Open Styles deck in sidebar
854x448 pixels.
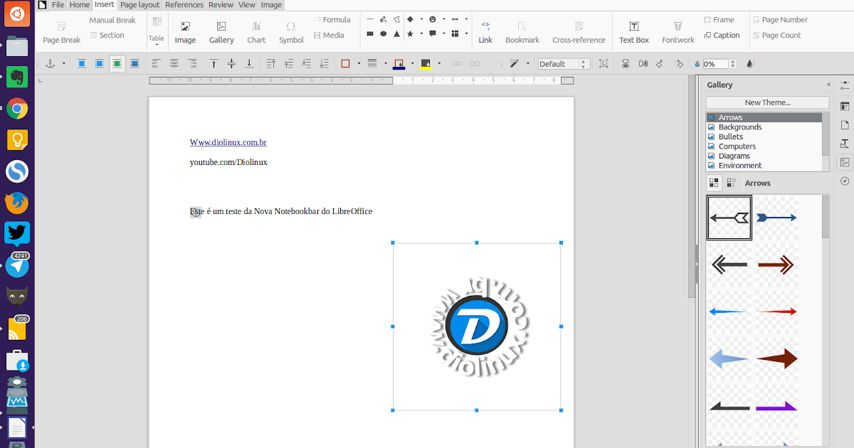[x=845, y=143]
